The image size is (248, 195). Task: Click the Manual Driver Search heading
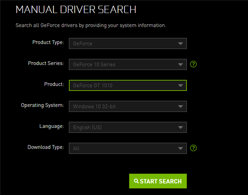(76, 10)
